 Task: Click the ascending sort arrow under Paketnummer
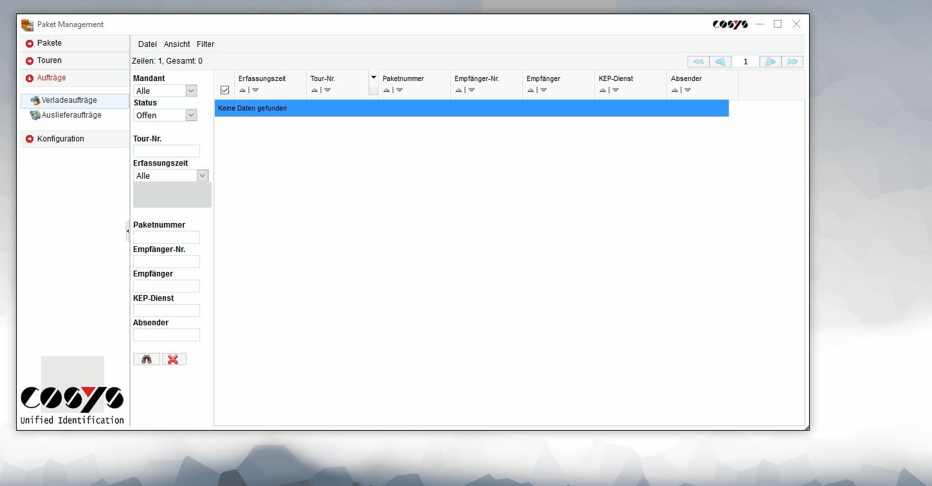point(387,91)
